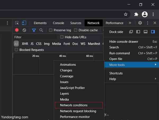This screenshot has width=159, height=120.
Task: Dock DevTools to the left
Action: click(x=138, y=32)
